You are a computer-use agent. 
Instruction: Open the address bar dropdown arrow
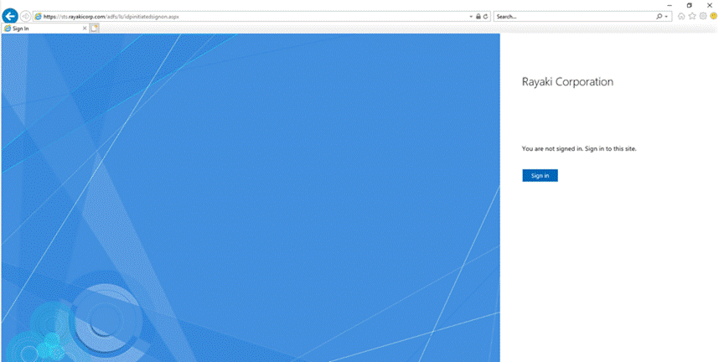tap(471, 17)
